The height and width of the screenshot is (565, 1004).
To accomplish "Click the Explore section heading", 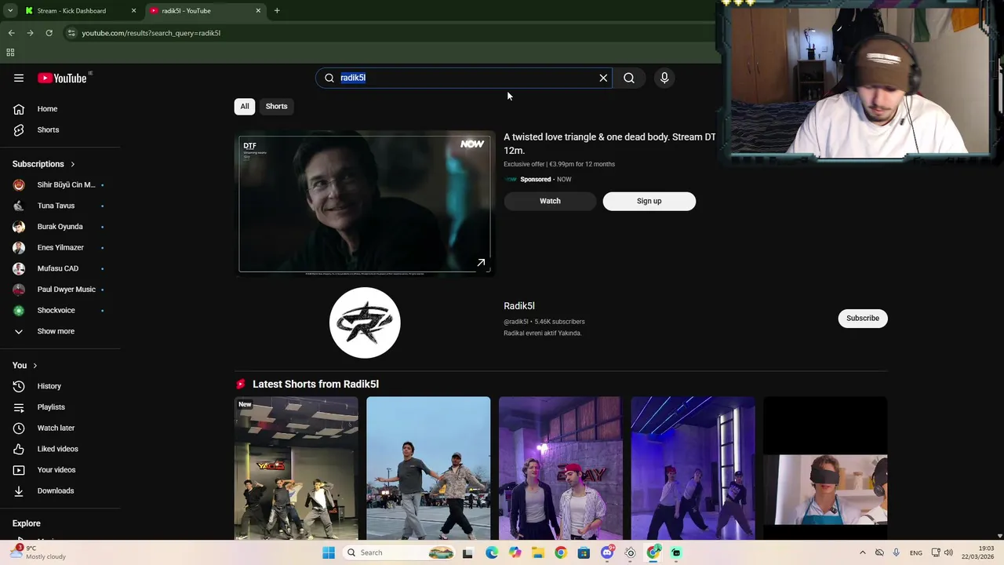I will click(27, 523).
